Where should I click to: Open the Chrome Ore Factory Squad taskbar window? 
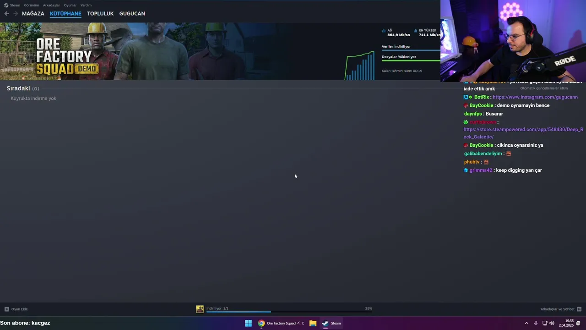pos(281,323)
